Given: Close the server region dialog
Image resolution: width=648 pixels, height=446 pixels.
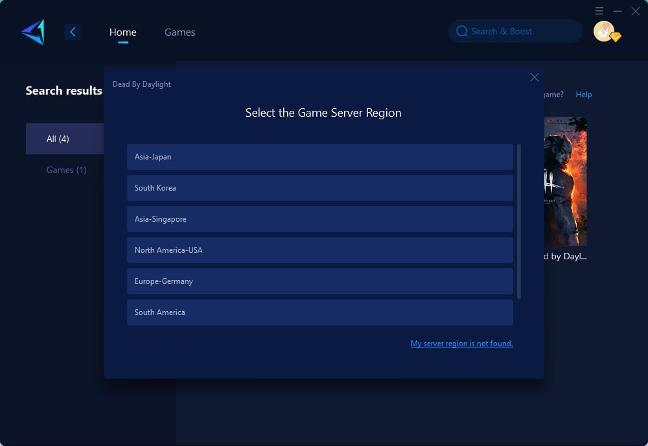Looking at the screenshot, I should 535,77.
